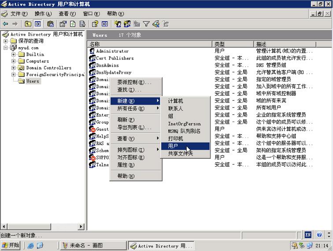The width and height of the screenshot is (333, 251).
Task: Click the funnel filter options icon
Action: pos(146,24)
